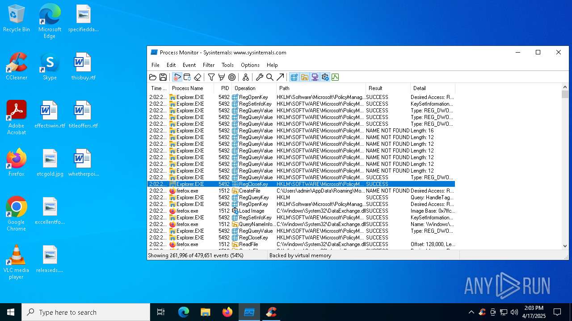Click the Clear display eraser icon
Image resolution: width=572 pixels, height=321 pixels.
coord(198,77)
